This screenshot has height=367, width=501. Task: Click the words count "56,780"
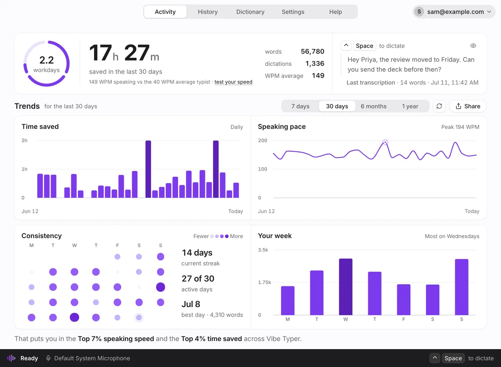click(313, 51)
